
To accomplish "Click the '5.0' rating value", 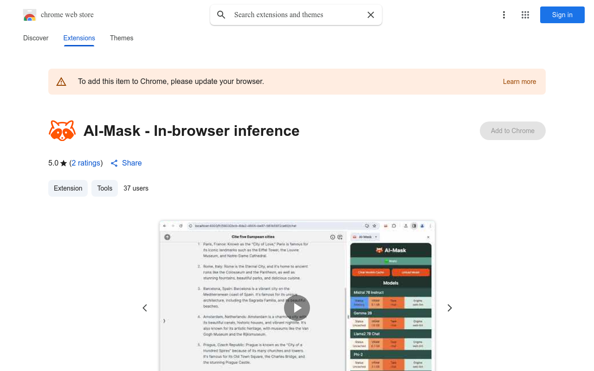I will coord(53,163).
